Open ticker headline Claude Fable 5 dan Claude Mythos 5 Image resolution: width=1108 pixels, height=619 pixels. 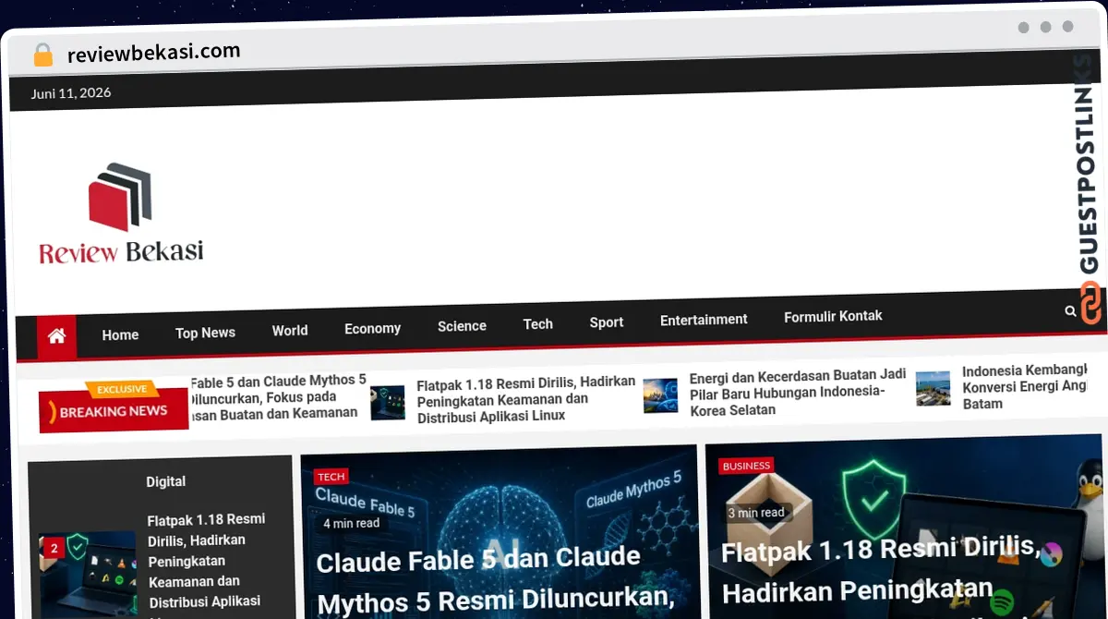point(279,396)
